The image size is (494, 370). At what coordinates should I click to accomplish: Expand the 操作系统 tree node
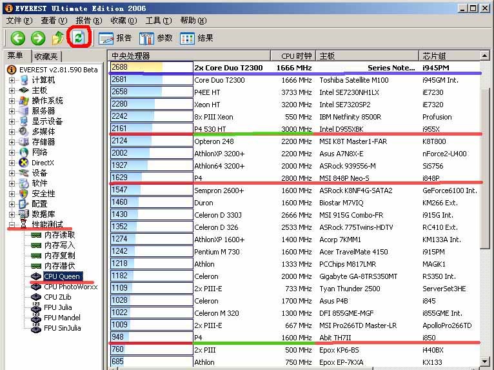click(12, 101)
